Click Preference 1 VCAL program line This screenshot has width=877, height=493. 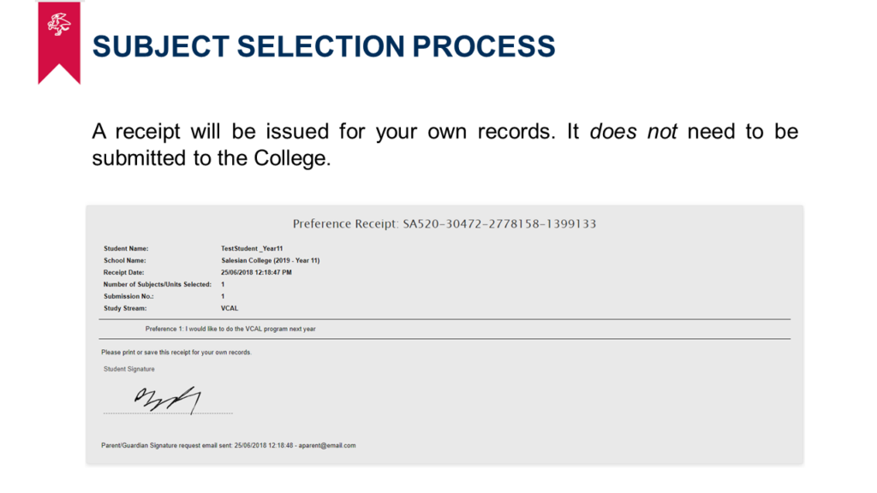pos(230,330)
